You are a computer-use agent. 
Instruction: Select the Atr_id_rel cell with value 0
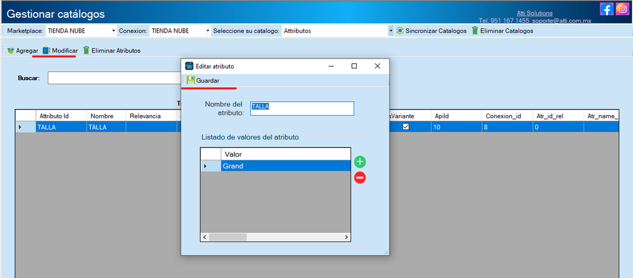558,127
